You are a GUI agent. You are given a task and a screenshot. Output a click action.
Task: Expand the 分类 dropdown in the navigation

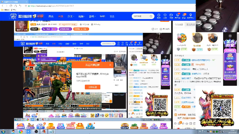click(71, 16)
